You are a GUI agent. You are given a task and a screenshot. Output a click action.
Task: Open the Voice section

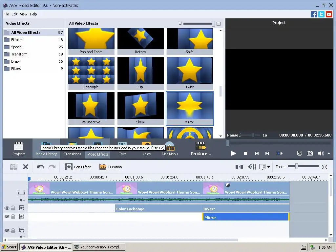(x=147, y=149)
